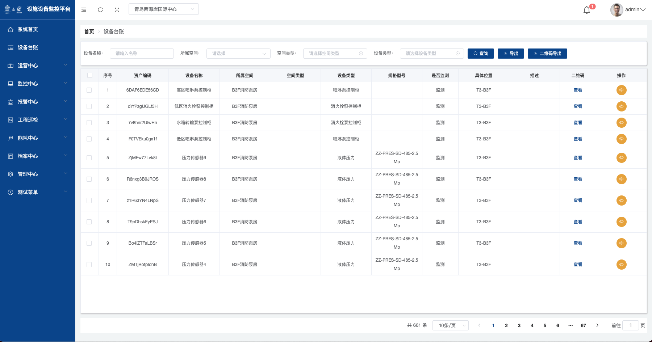Screen dimensions: 652x342
Task: Open 设备台账 in the sidebar
Action: click(x=28, y=47)
